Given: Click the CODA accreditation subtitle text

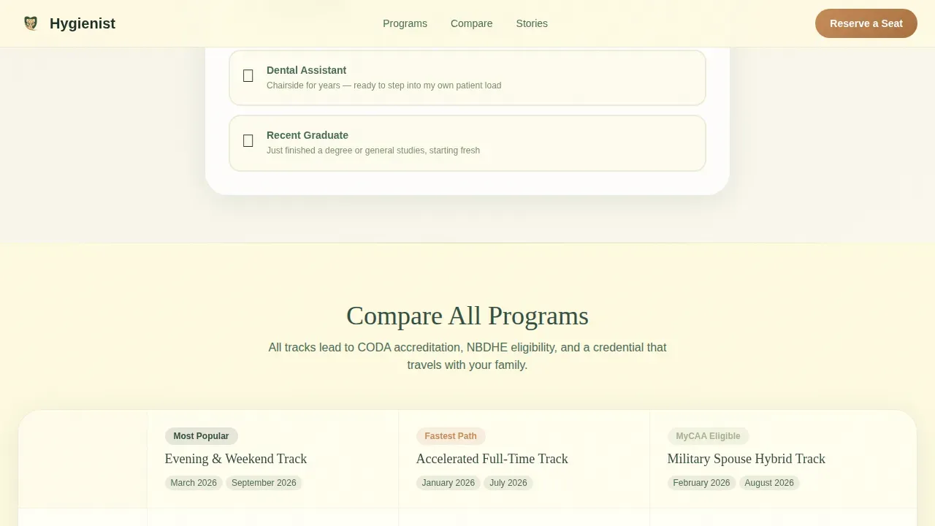Looking at the screenshot, I should (x=467, y=356).
